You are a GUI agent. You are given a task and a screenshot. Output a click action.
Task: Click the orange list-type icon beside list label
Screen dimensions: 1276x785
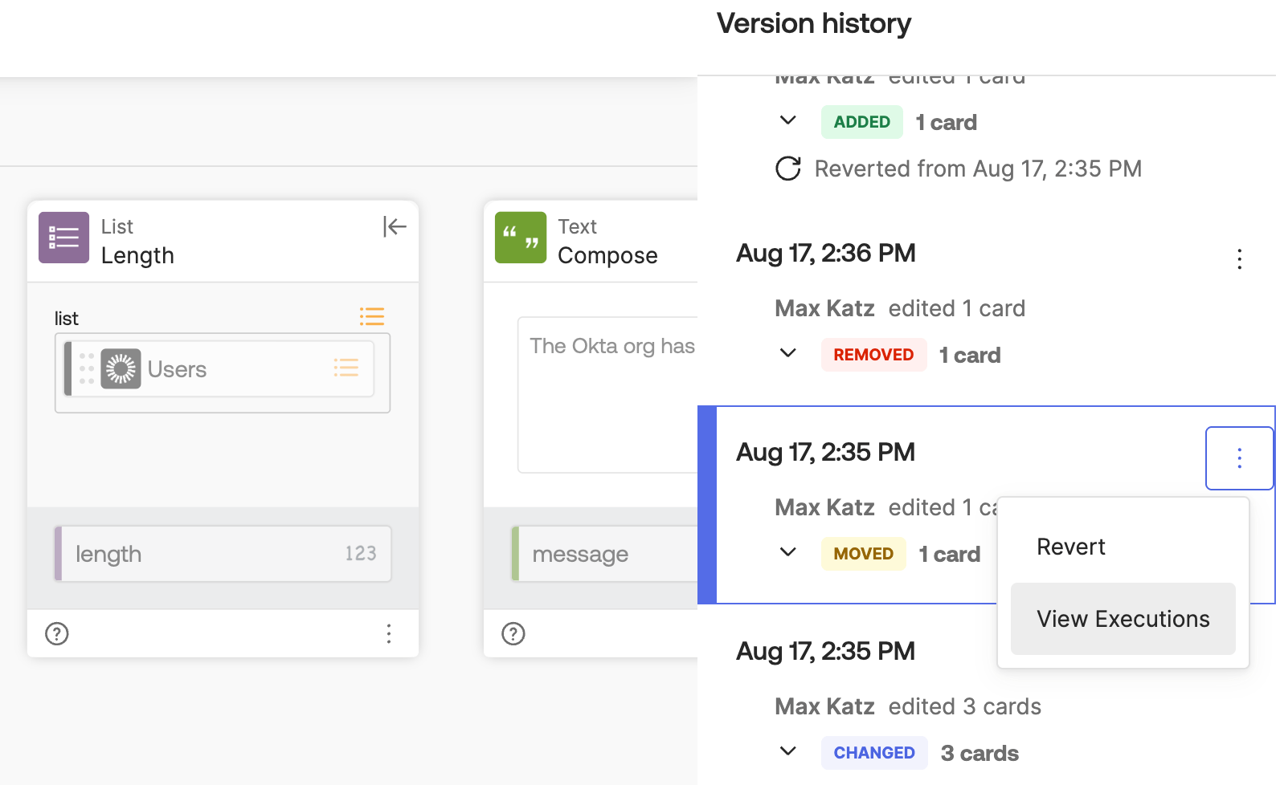click(x=371, y=316)
